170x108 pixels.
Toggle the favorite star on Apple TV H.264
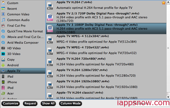(163, 3)
